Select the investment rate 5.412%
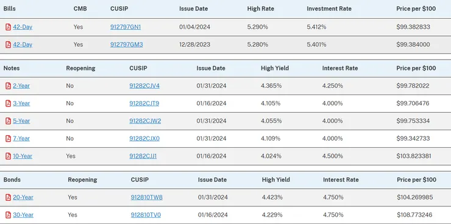Image resolution: width=451 pixels, height=224 pixels. coord(316,27)
